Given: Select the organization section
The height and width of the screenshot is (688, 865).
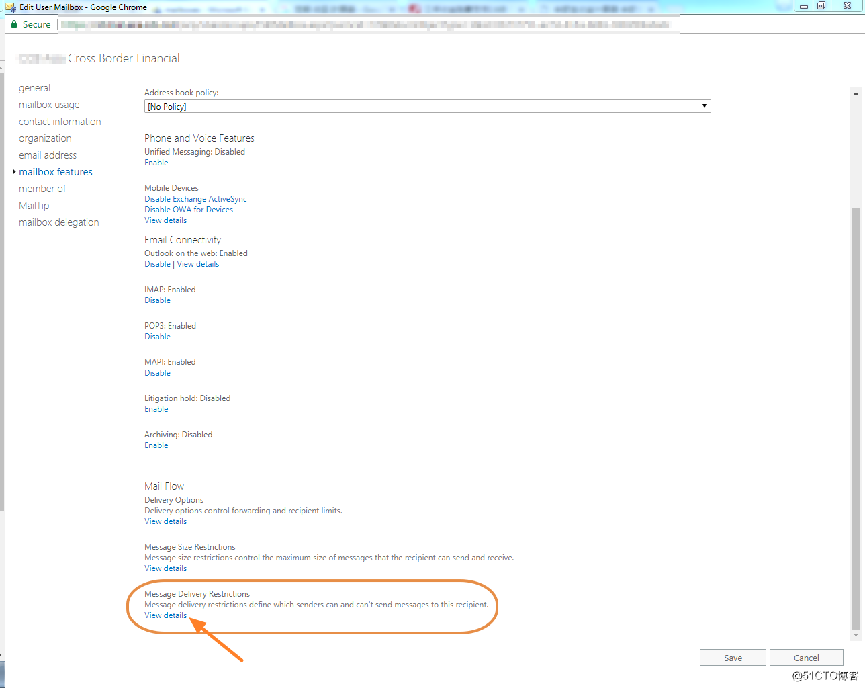Looking at the screenshot, I should (x=45, y=138).
